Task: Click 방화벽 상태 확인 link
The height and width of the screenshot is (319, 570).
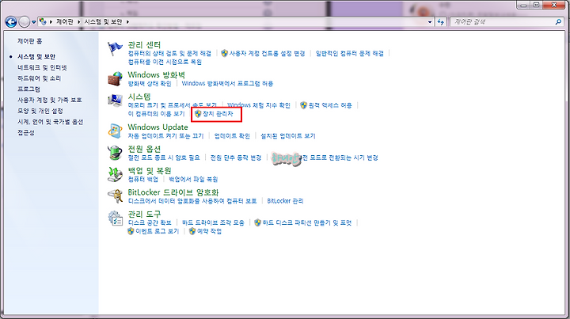Action: (x=150, y=84)
